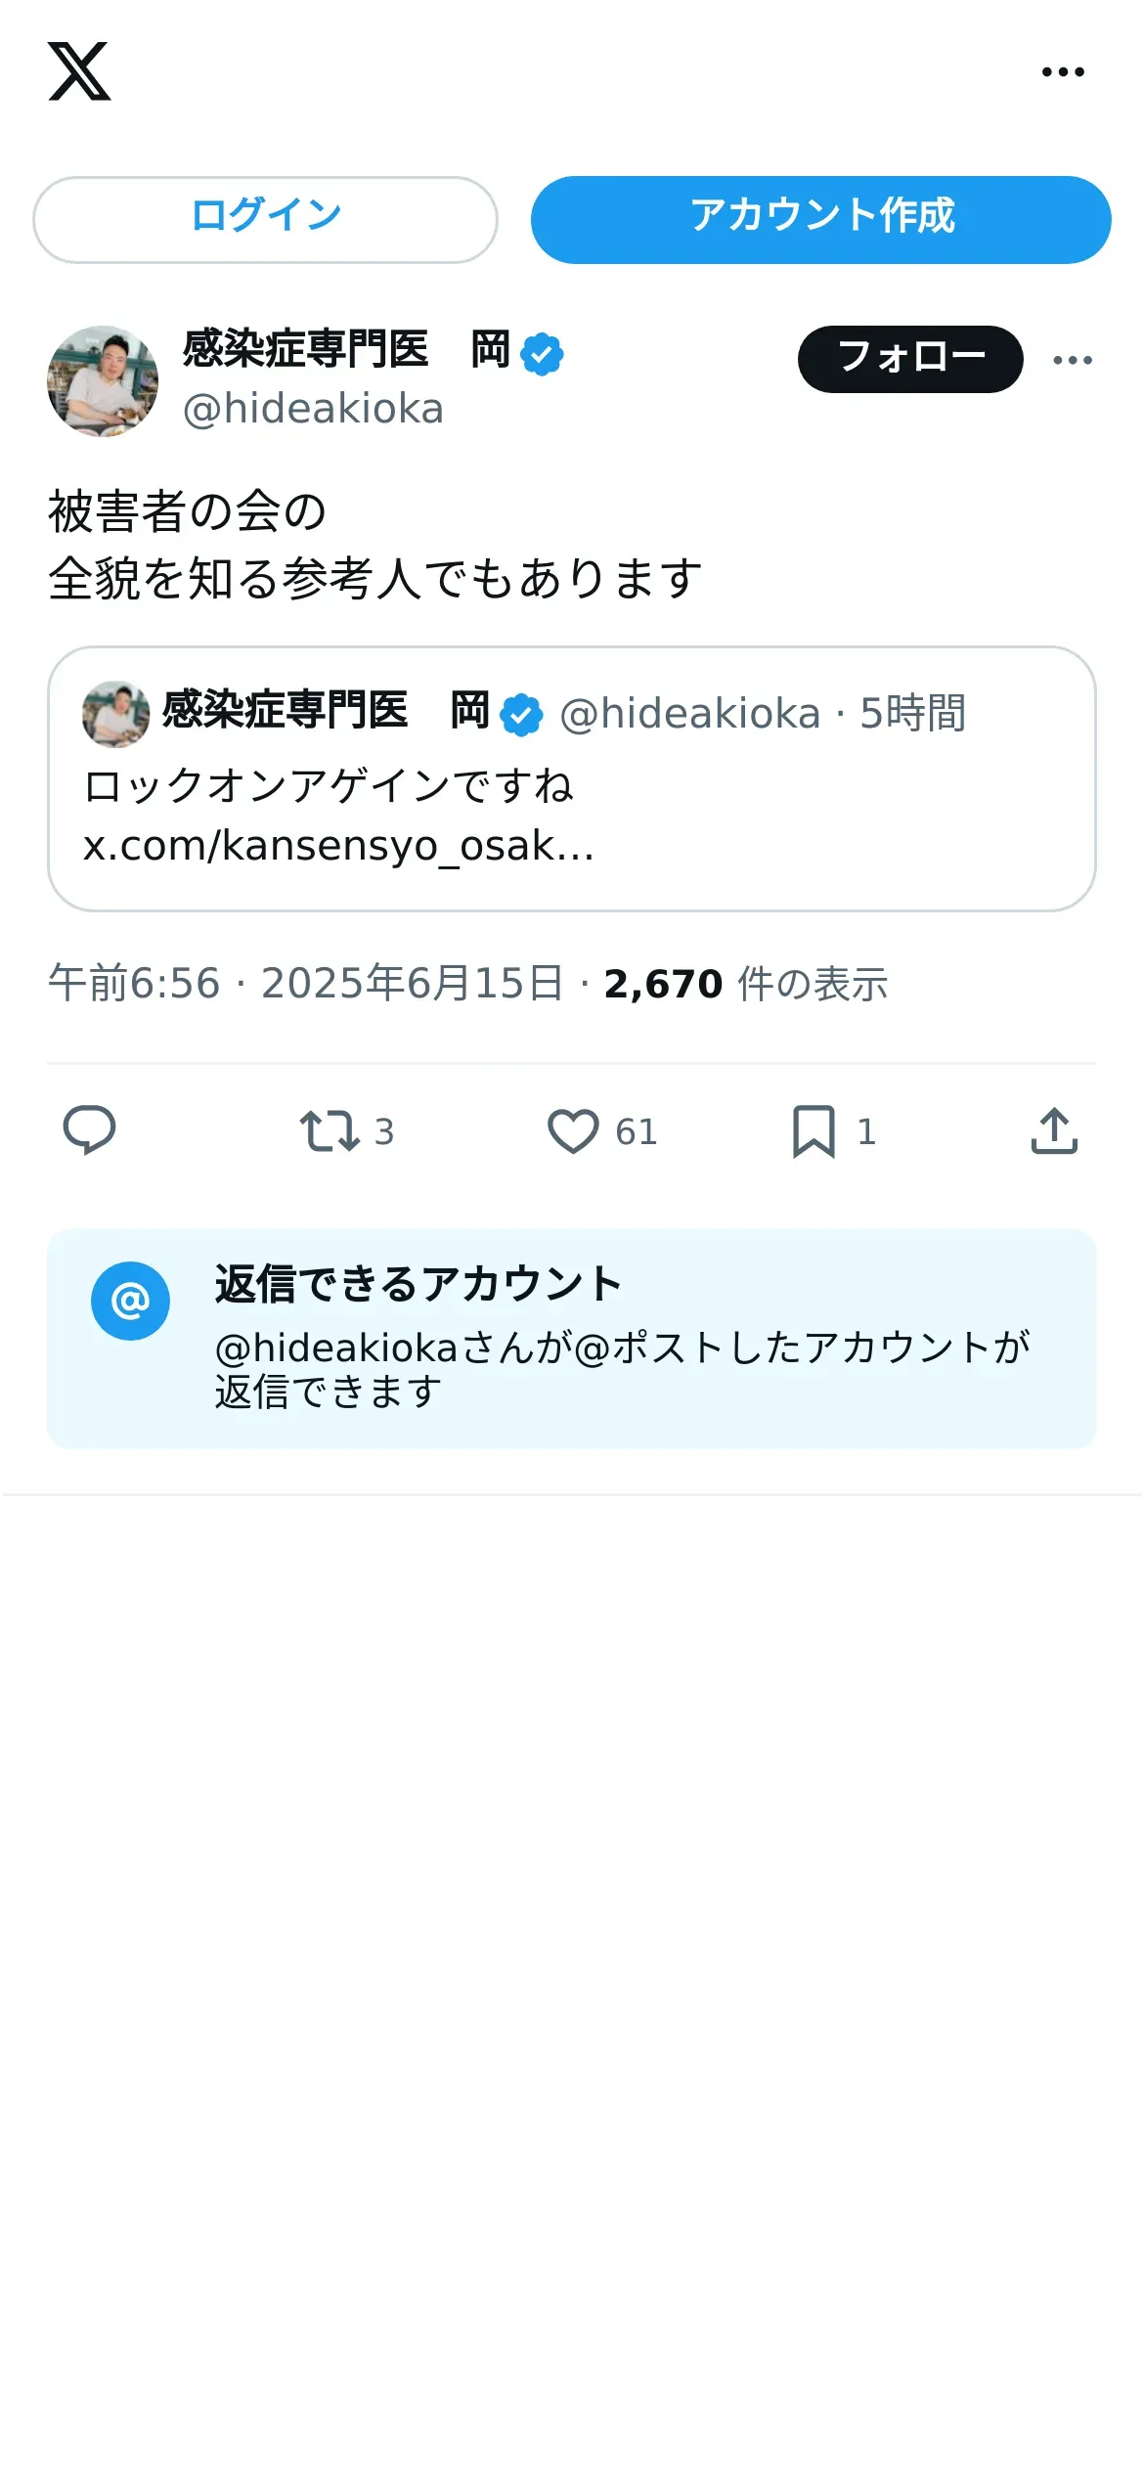Toggle the フォロー button for @hideakioka

(x=910, y=359)
